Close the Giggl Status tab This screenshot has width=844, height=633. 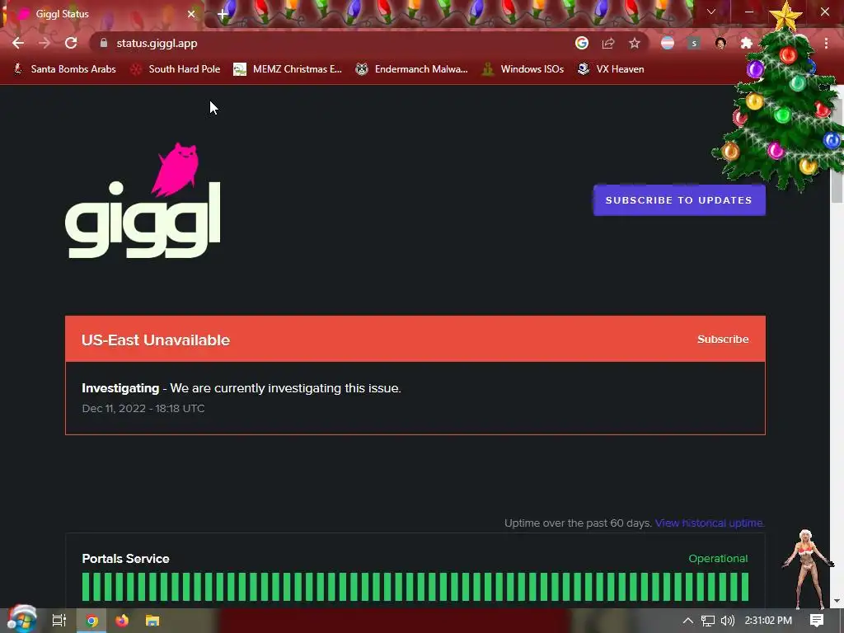click(x=191, y=14)
